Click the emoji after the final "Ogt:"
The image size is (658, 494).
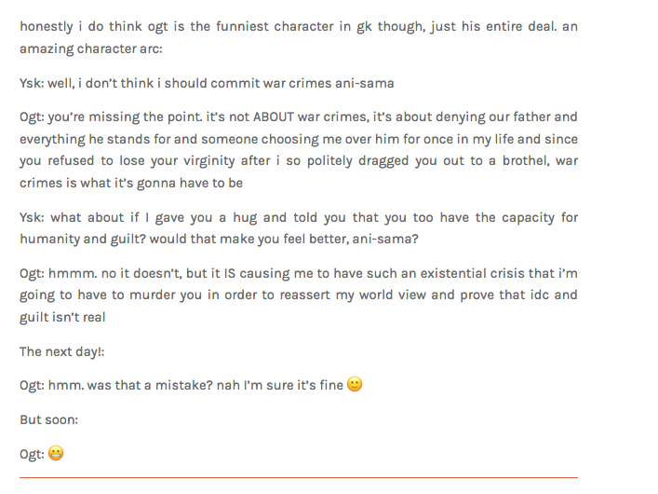[56, 454]
